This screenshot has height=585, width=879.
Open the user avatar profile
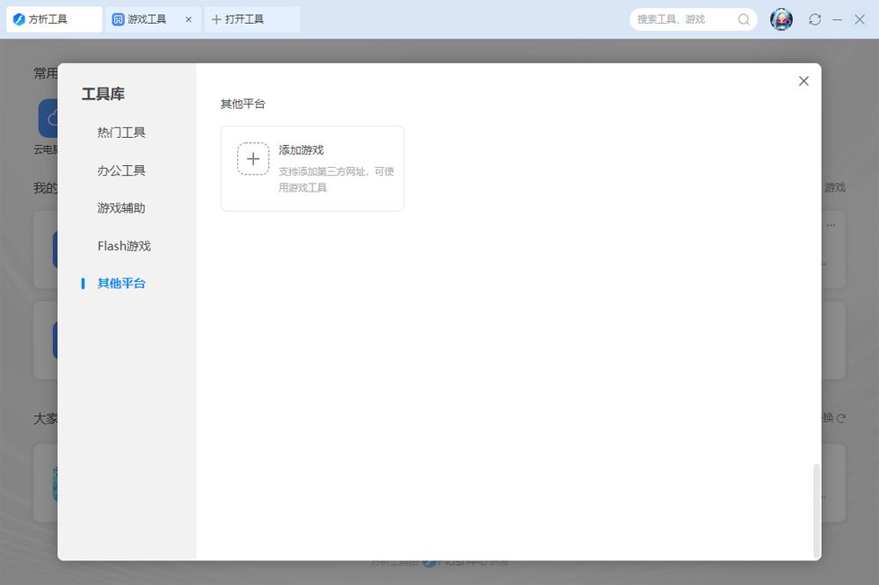[781, 19]
